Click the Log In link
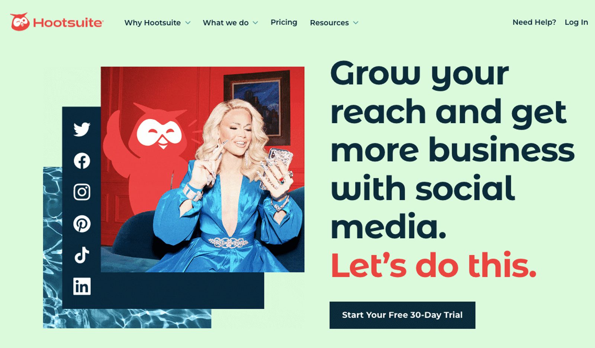 pos(576,22)
